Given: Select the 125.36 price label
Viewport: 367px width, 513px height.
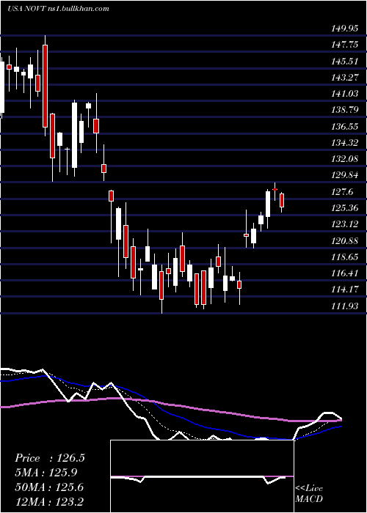Looking at the screenshot, I should 345,208.
